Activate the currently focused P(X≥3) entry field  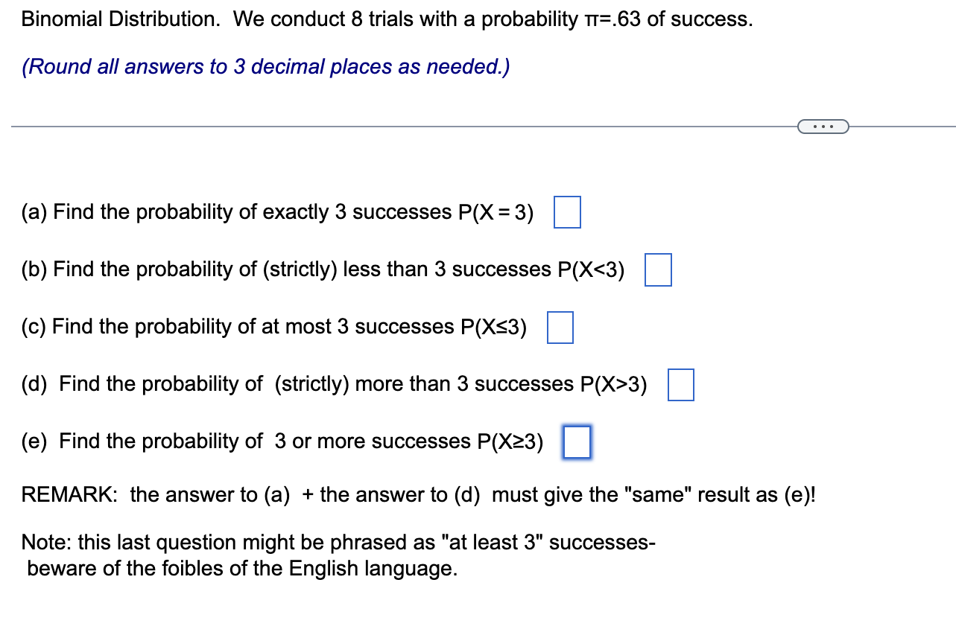[x=577, y=441]
